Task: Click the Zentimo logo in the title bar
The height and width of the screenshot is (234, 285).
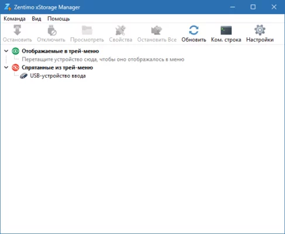Action: click(x=8, y=7)
